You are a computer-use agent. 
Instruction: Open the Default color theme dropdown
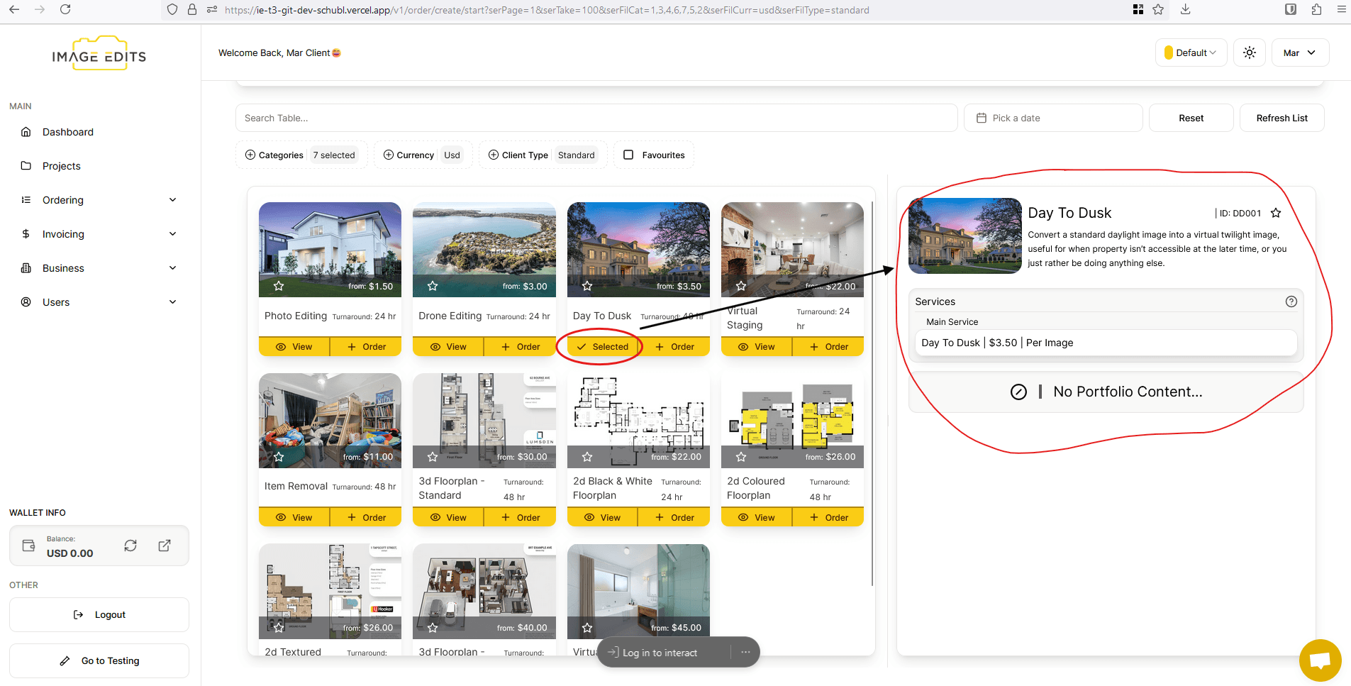(x=1191, y=53)
